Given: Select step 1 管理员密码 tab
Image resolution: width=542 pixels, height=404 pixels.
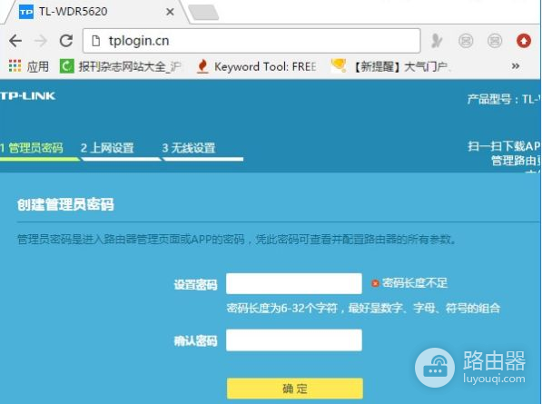Looking at the screenshot, I should click(32, 148).
